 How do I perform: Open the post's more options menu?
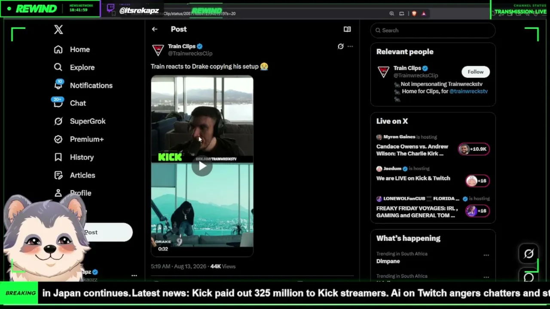(350, 46)
